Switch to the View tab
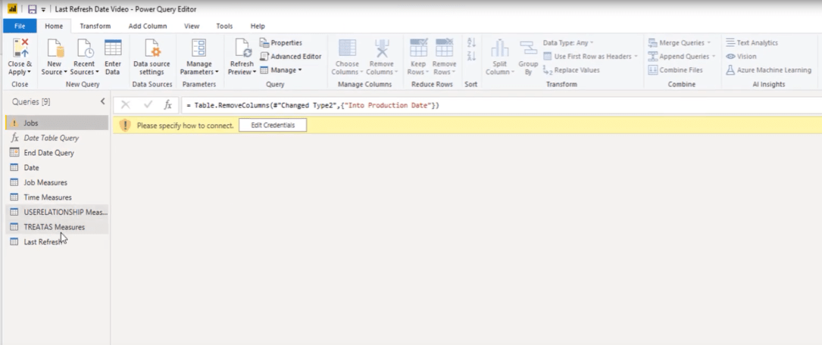 click(192, 26)
